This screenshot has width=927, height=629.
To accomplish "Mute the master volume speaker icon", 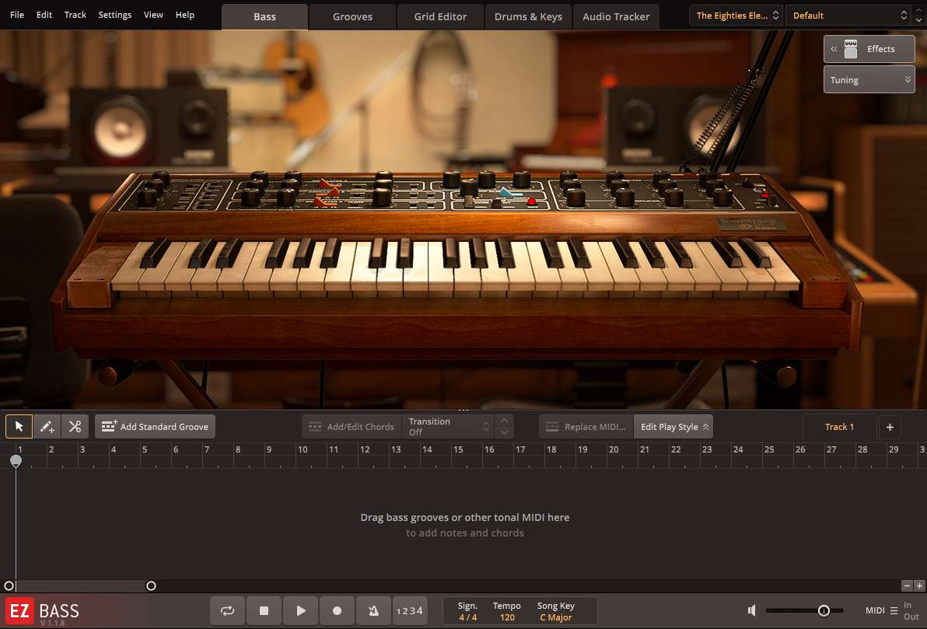I will point(751,610).
